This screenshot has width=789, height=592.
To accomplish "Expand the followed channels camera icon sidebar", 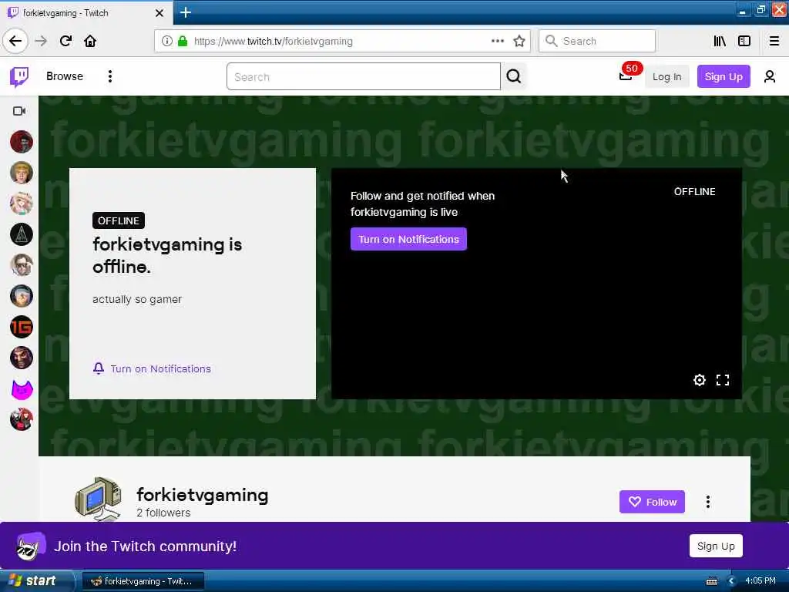I will 19,111.
